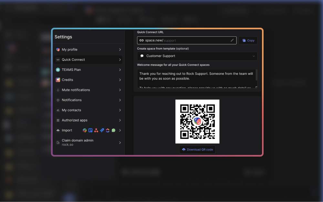Select the ClickUp import icon
Viewport: 323px width, 202px height.
click(108, 130)
